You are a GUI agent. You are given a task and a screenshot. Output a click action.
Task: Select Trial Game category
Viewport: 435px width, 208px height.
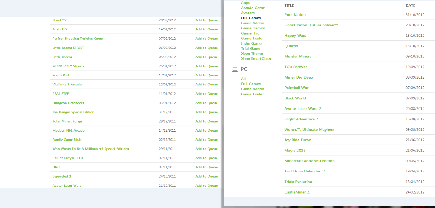click(250, 49)
